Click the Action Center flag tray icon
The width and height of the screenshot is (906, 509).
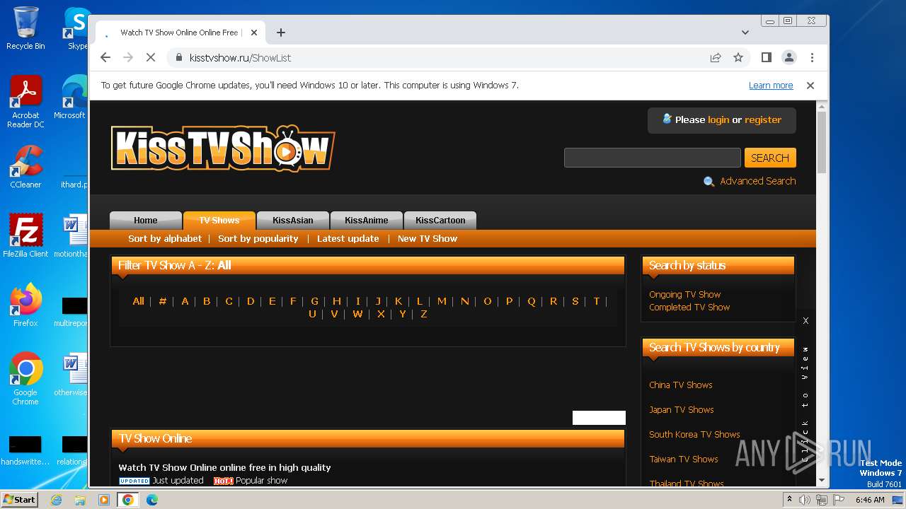(838, 500)
